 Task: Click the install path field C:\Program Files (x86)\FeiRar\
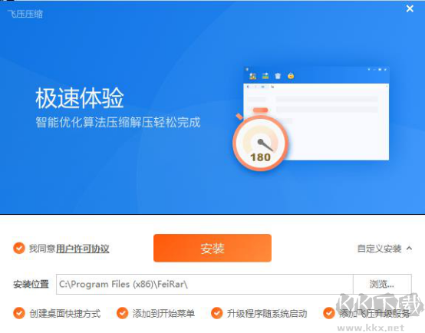(205, 284)
